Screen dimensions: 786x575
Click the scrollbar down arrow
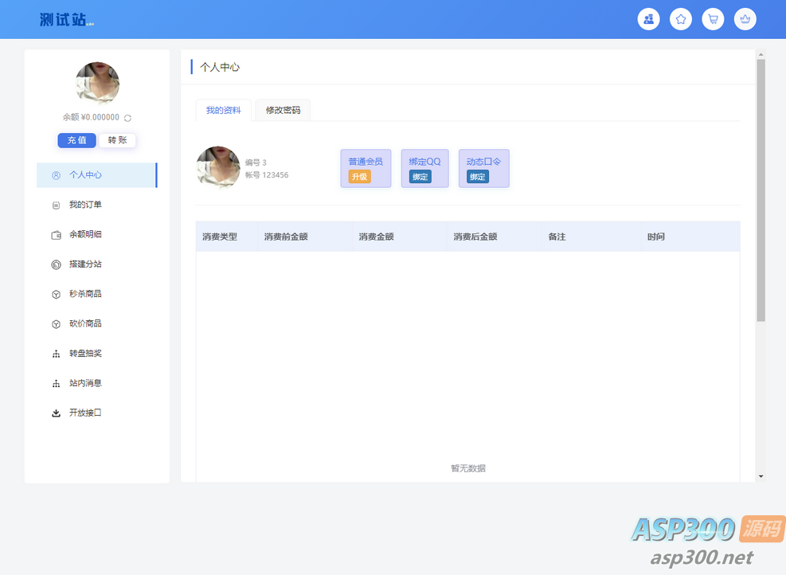click(x=761, y=477)
